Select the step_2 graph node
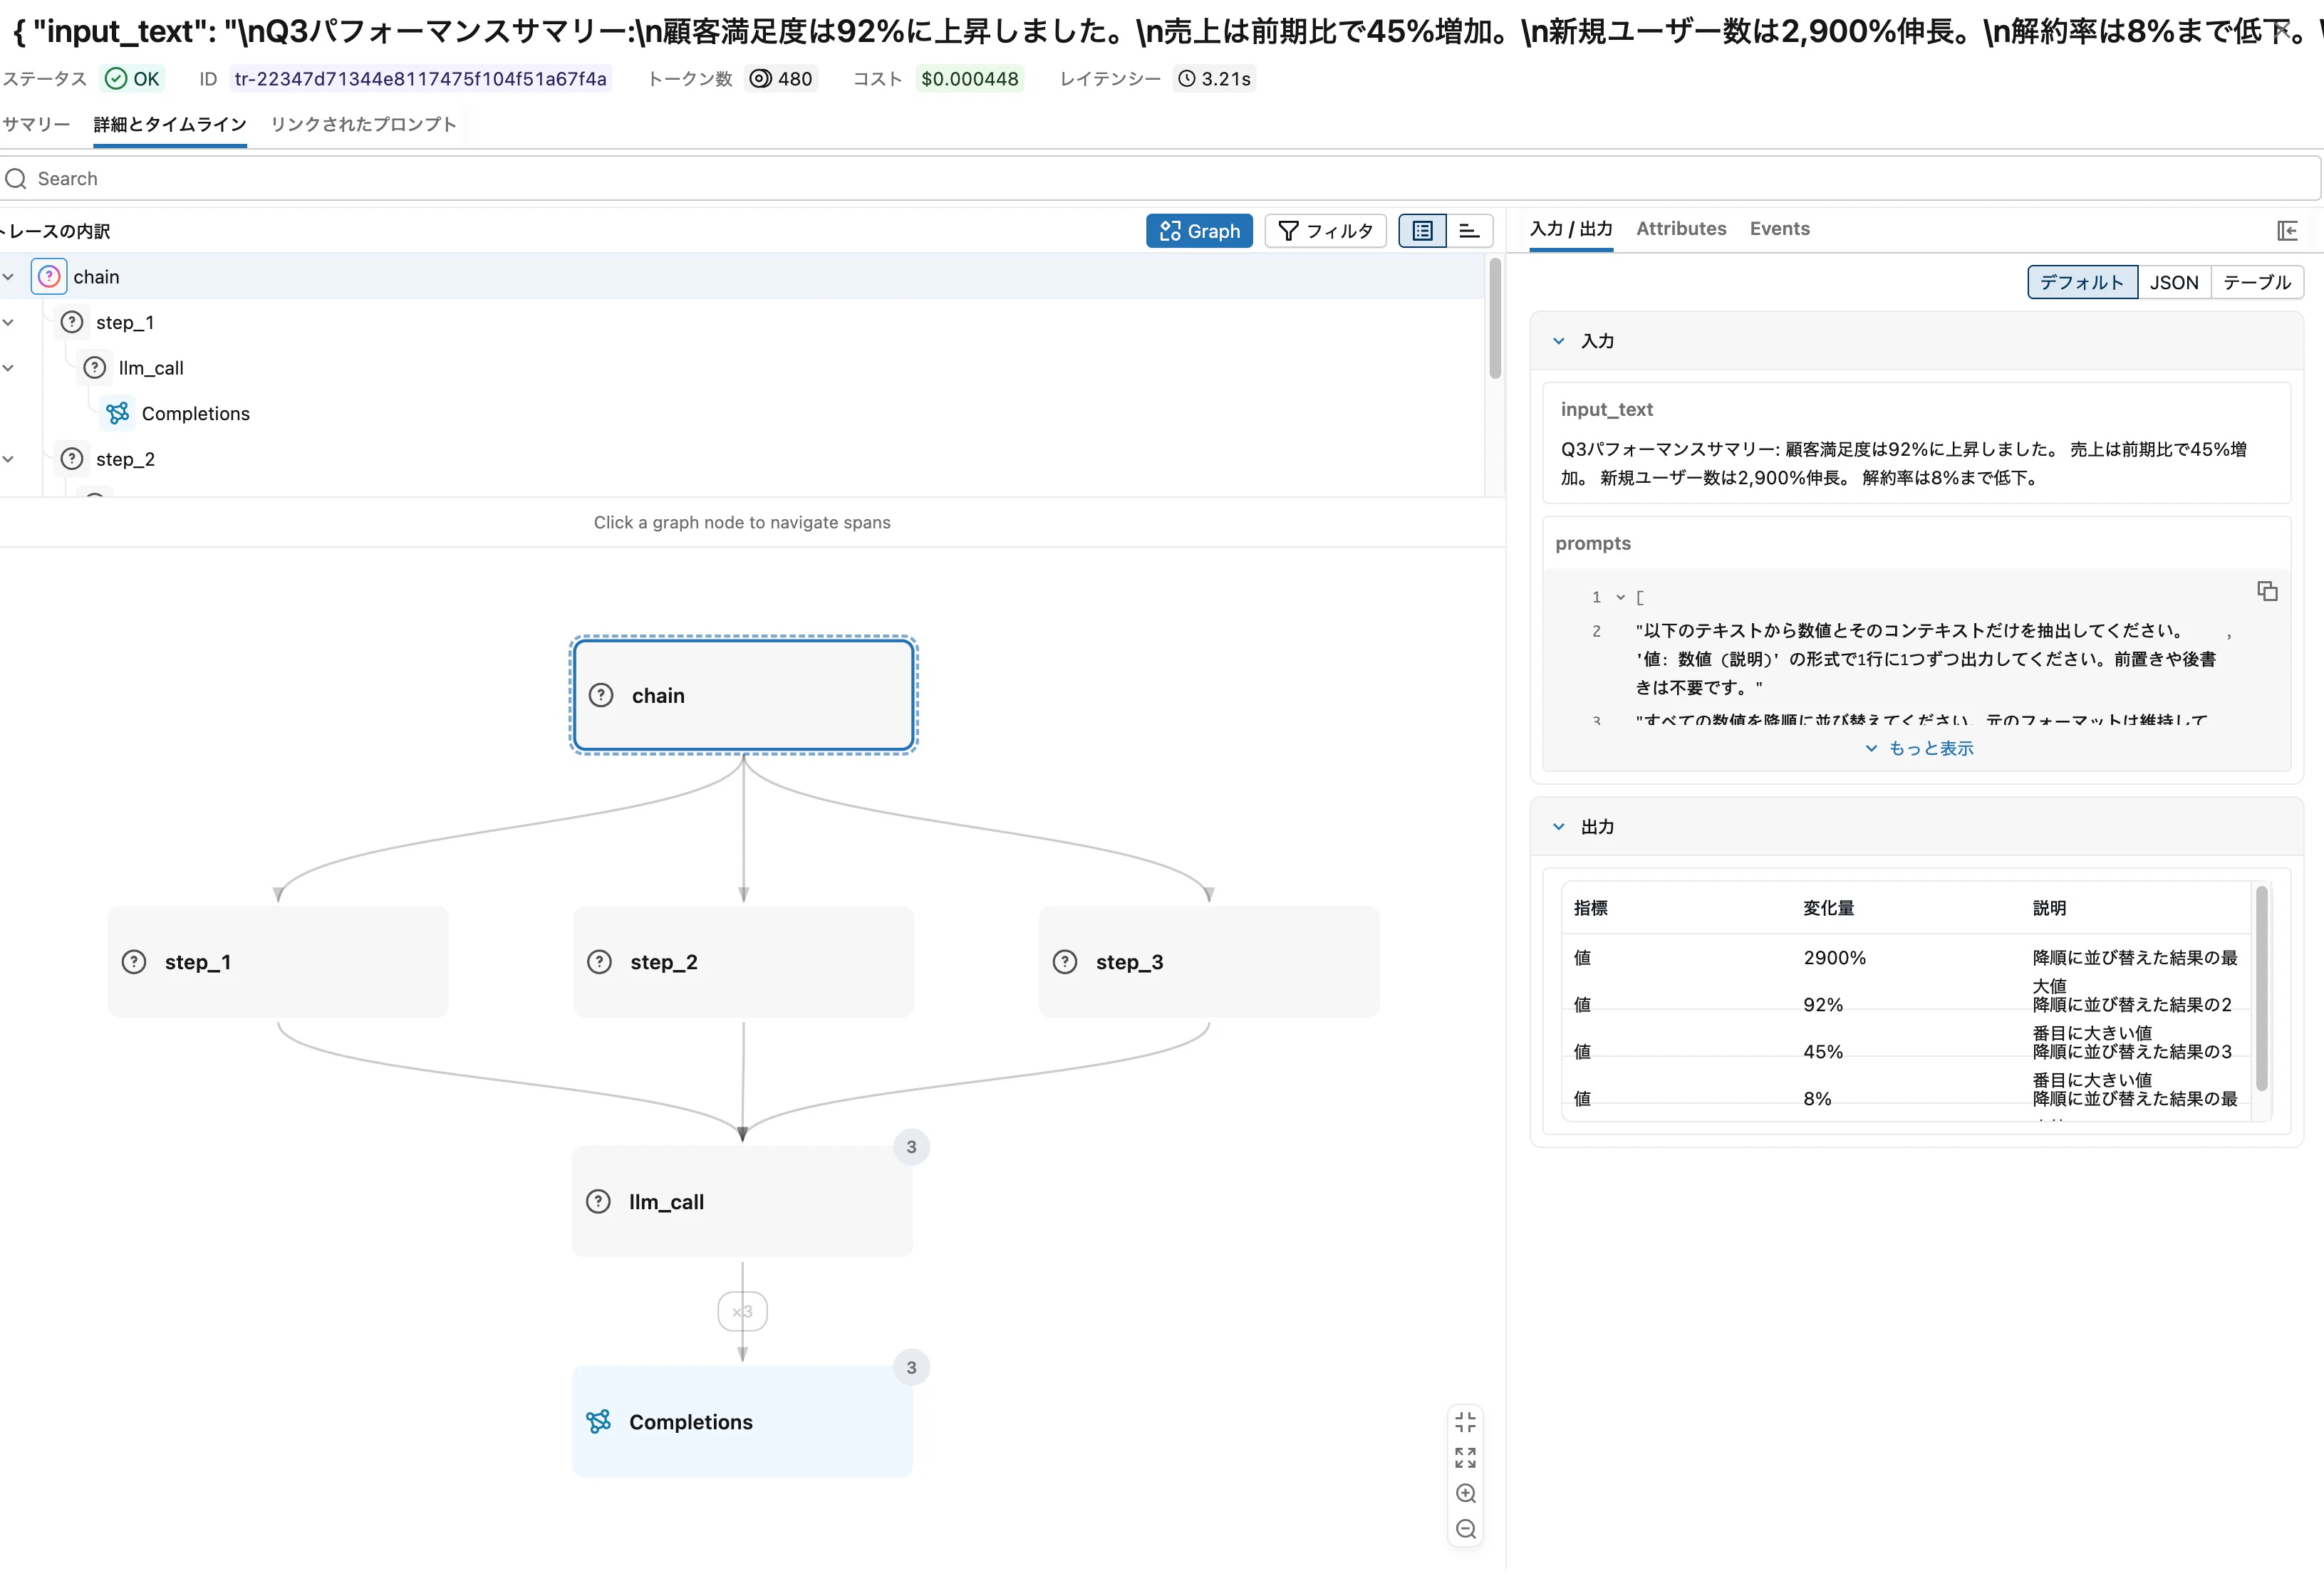The height and width of the screenshot is (1581, 2324). (743, 961)
